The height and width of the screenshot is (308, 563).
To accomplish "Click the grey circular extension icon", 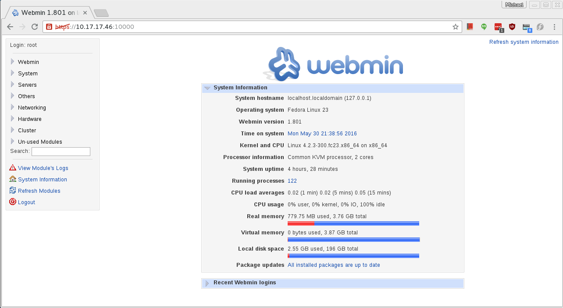I will [540, 27].
